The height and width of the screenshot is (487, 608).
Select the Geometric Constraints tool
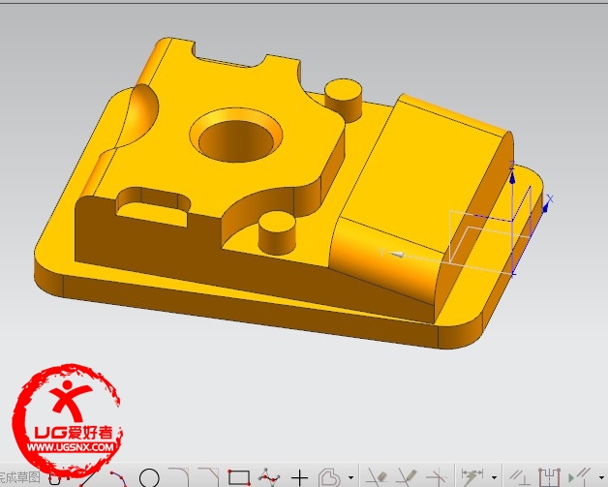[520, 477]
